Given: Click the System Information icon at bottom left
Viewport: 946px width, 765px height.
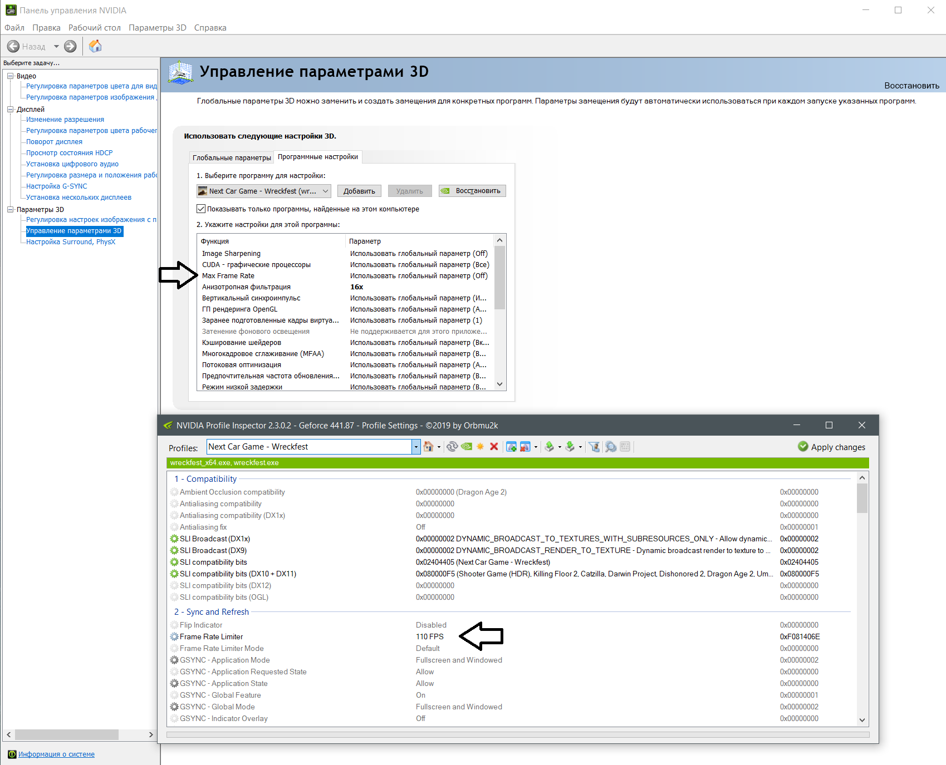Looking at the screenshot, I should click(x=12, y=754).
